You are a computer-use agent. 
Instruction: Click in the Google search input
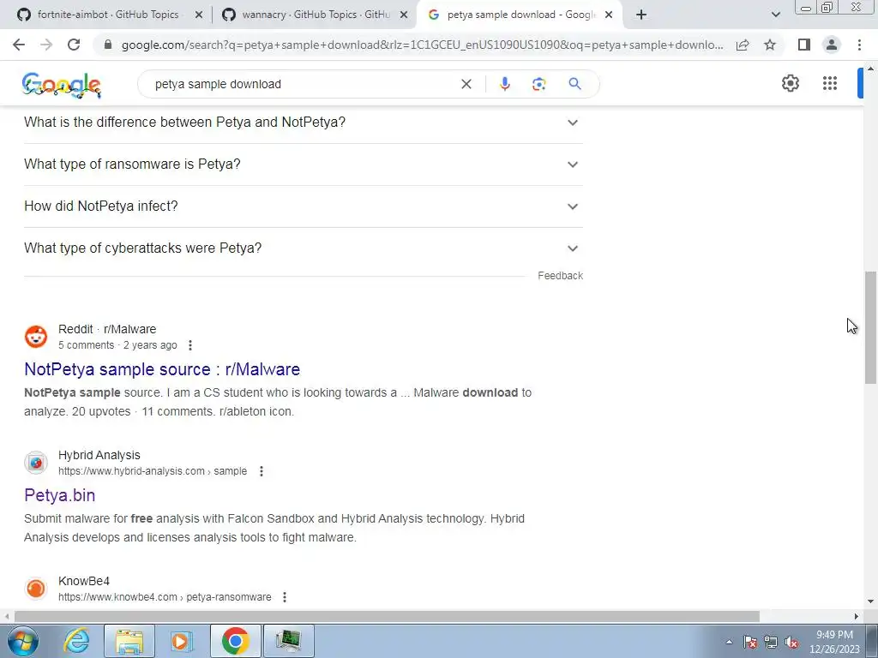303,84
